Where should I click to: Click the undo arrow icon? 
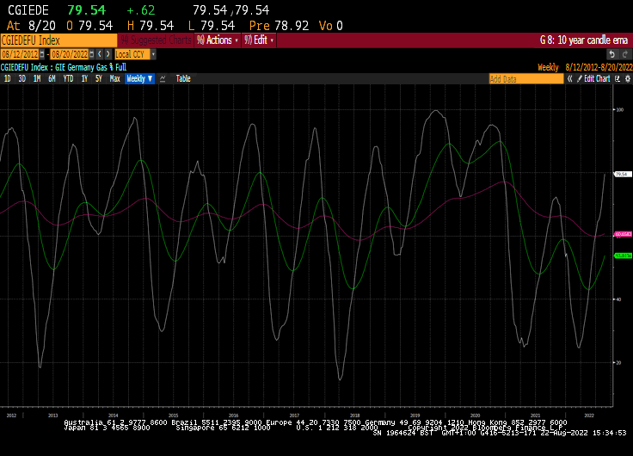pos(97,53)
